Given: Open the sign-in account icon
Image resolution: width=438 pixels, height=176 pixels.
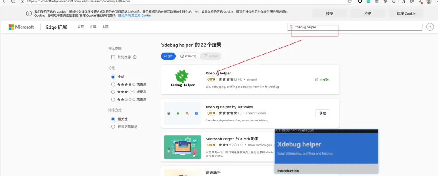Looking at the screenshot, I should [x=430, y=27].
